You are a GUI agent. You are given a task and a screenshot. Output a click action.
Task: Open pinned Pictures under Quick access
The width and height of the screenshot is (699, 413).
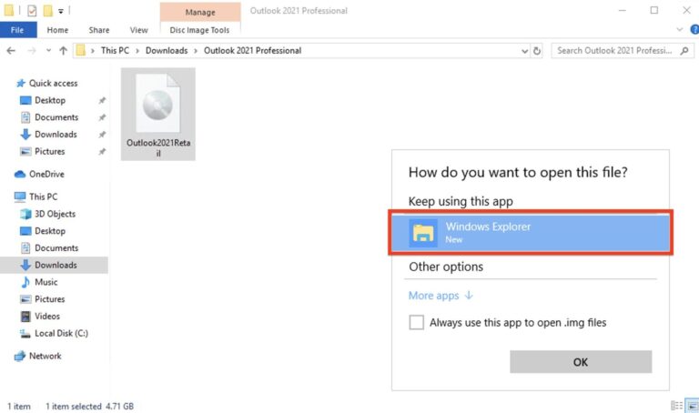click(49, 152)
